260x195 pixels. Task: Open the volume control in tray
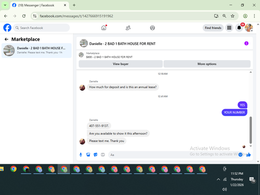tap(225, 189)
